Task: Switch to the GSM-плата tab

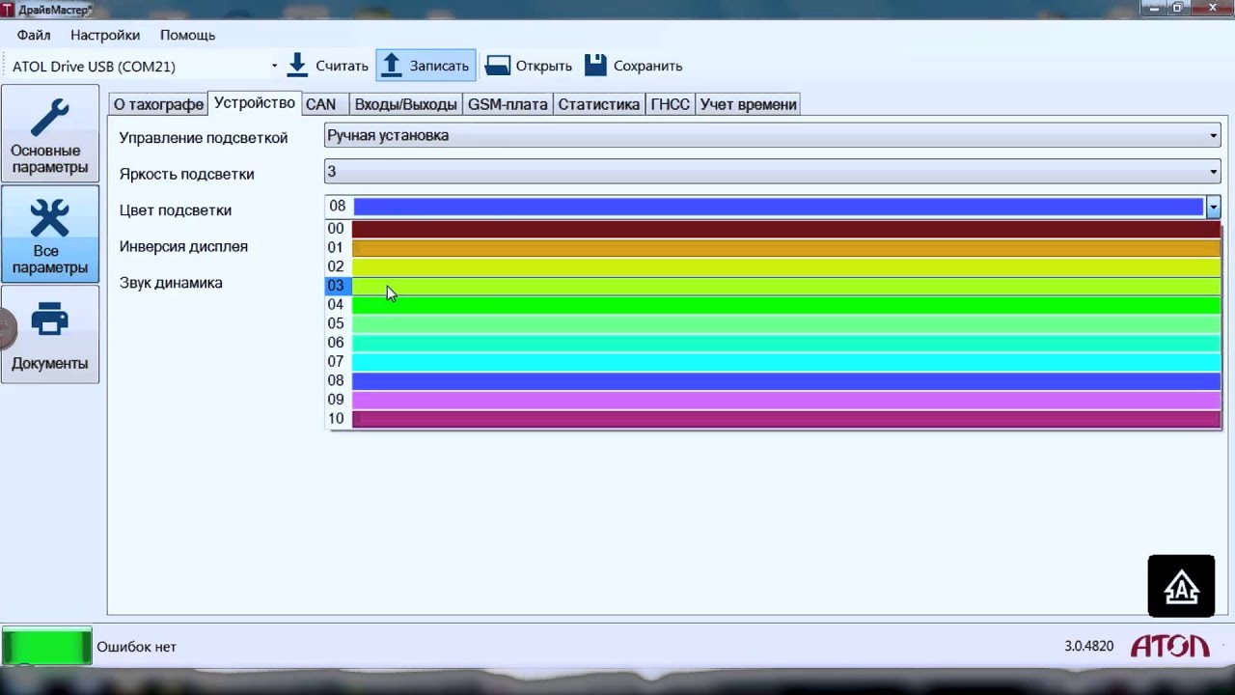Action: click(508, 104)
